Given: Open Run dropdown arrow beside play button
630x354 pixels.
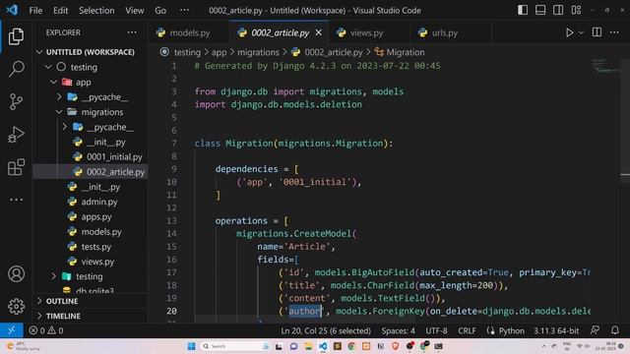Looking at the screenshot, I should pos(581,32).
